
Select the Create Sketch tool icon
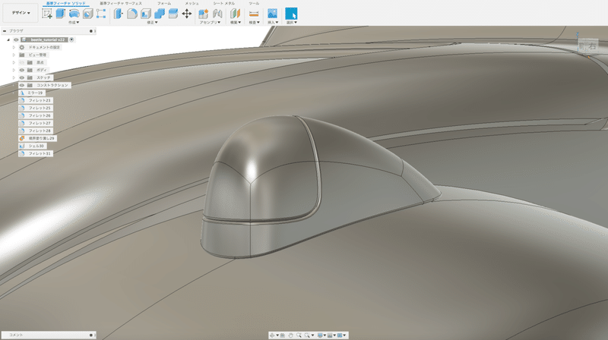(x=47, y=14)
